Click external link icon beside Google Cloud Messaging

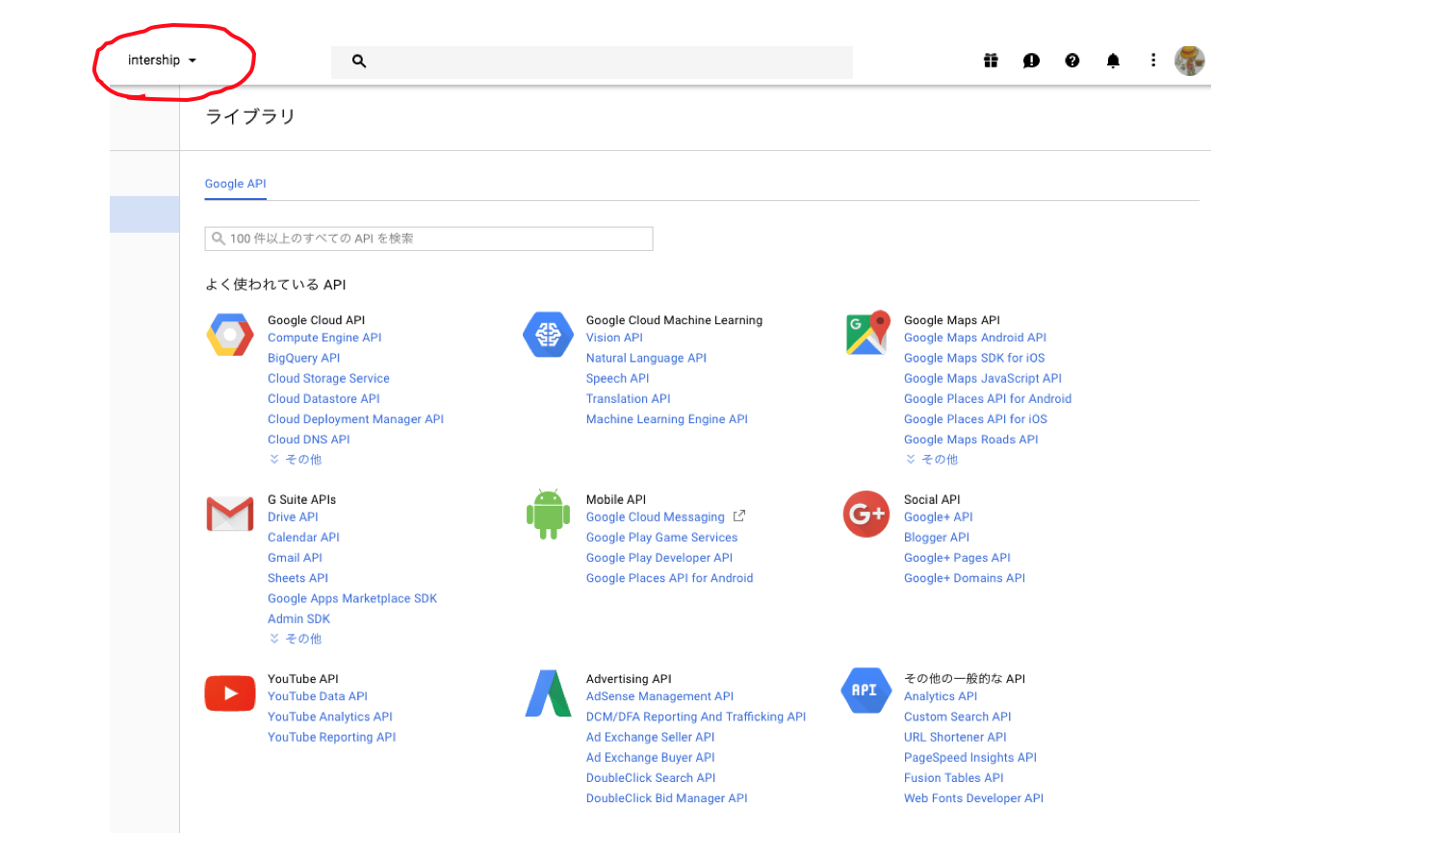[x=739, y=516]
